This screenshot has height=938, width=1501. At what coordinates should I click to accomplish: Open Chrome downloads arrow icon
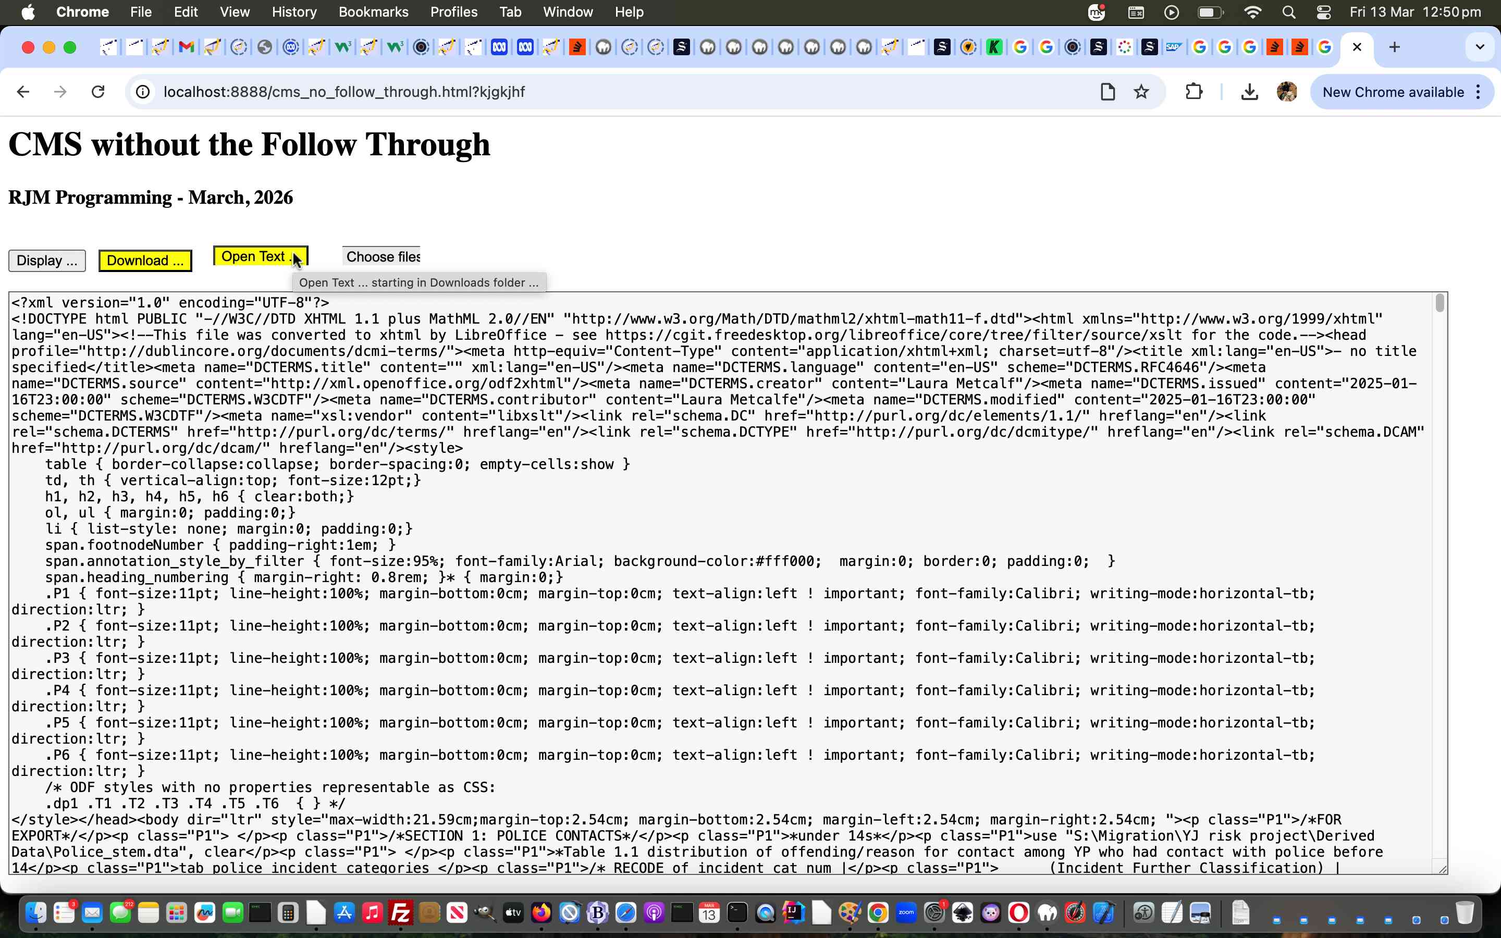click(x=1249, y=92)
